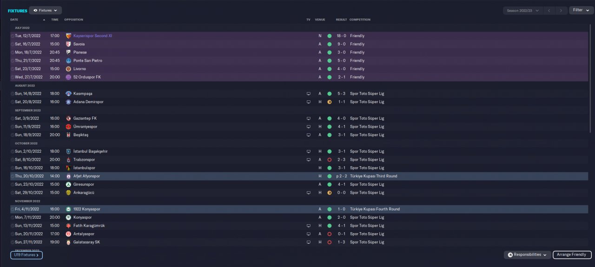Expand the Season 2022/23 selector
595x267 pixels.
coord(523,10)
